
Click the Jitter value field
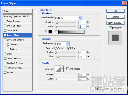(82, 79)
